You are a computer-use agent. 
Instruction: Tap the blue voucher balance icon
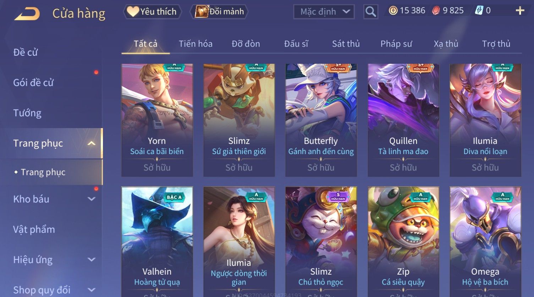pyautogui.click(x=479, y=11)
